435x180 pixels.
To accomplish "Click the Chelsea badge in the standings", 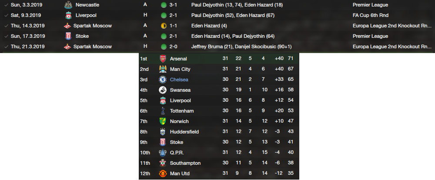I will 163,80.
